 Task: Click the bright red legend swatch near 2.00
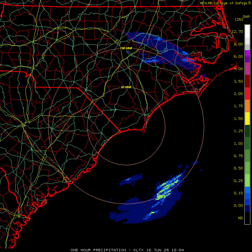click(247, 94)
